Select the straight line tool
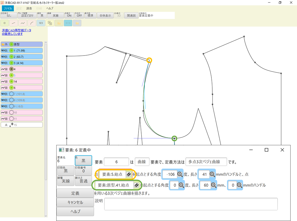The image size is (297, 221). 13,23
